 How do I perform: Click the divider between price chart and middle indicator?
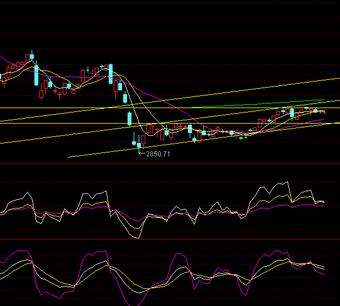170,164
